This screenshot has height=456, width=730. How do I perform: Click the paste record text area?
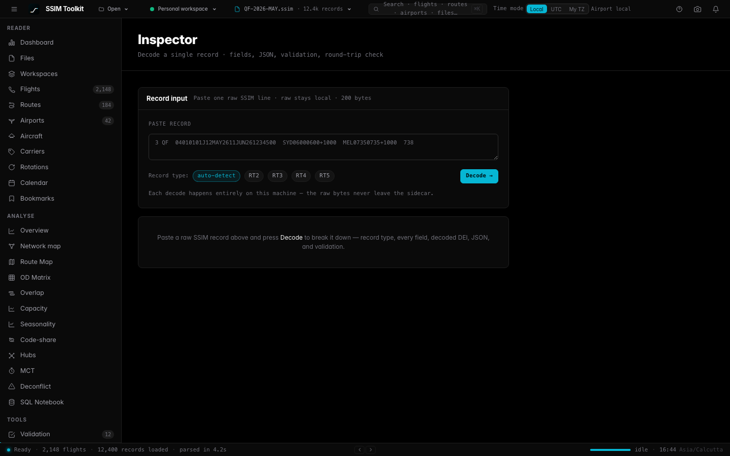(x=323, y=147)
